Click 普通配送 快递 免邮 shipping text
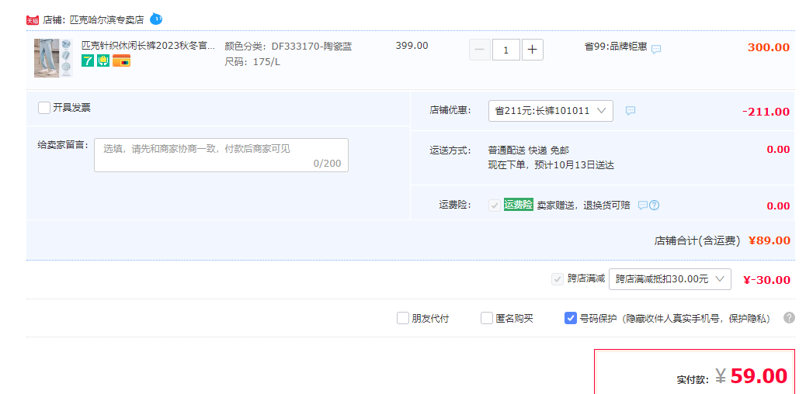 [529, 150]
